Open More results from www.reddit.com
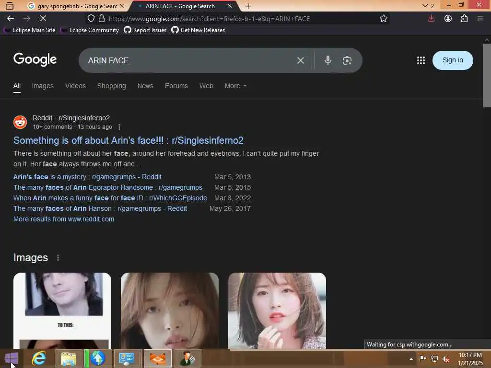 click(x=64, y=219)
